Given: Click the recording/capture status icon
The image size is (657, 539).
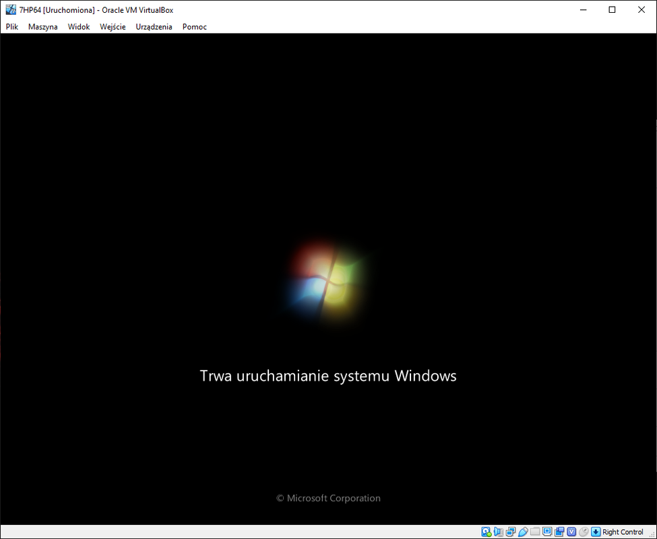Looking at the screenshot, I should click(x=559, y=532).
